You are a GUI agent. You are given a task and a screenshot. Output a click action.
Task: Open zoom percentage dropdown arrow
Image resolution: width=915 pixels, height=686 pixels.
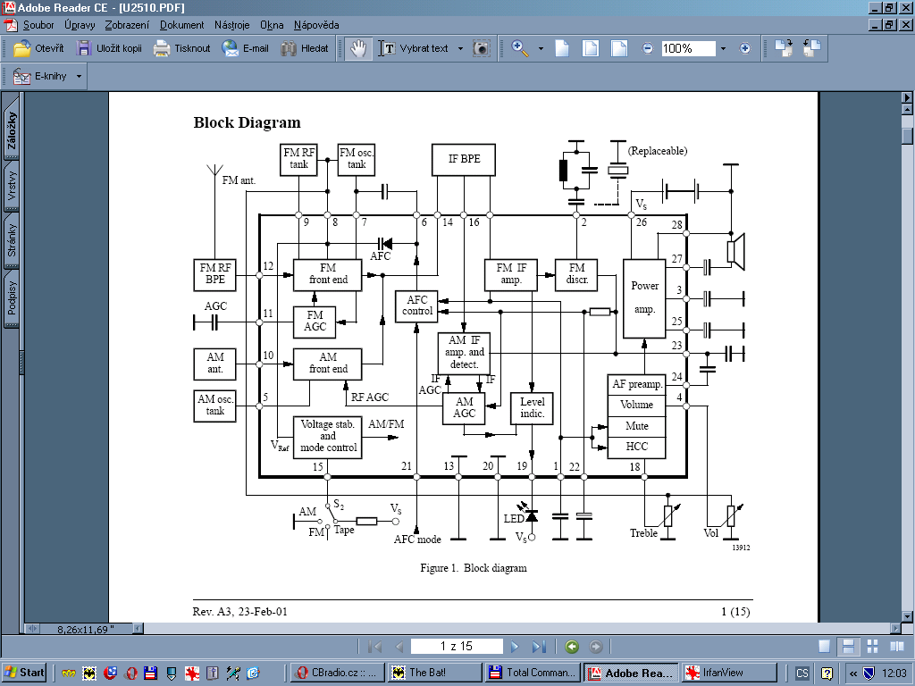pos(723,48)
